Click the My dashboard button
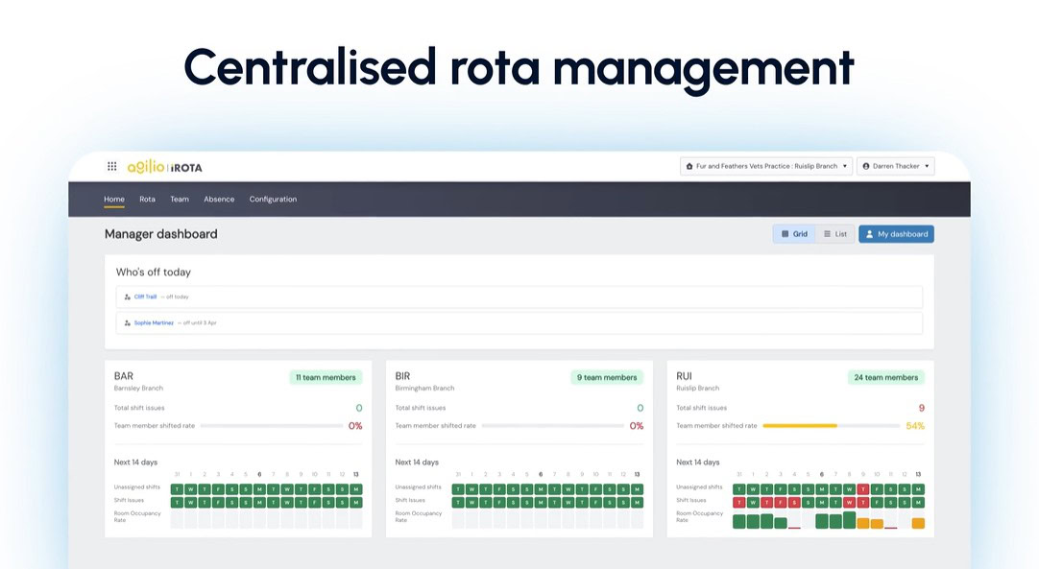This screenshot has width=1039, height=569. coord(896,234)
